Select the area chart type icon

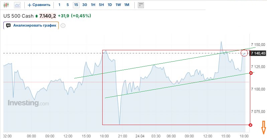click(17, 5)
